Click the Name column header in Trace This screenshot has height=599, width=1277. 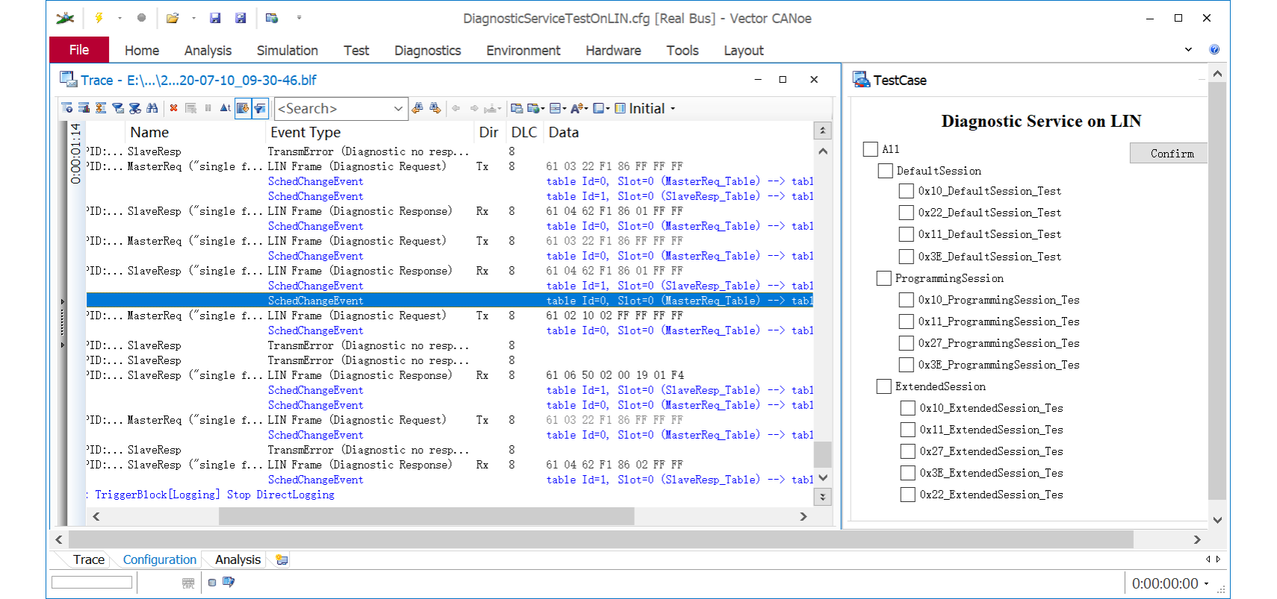(x=149, y=132)
